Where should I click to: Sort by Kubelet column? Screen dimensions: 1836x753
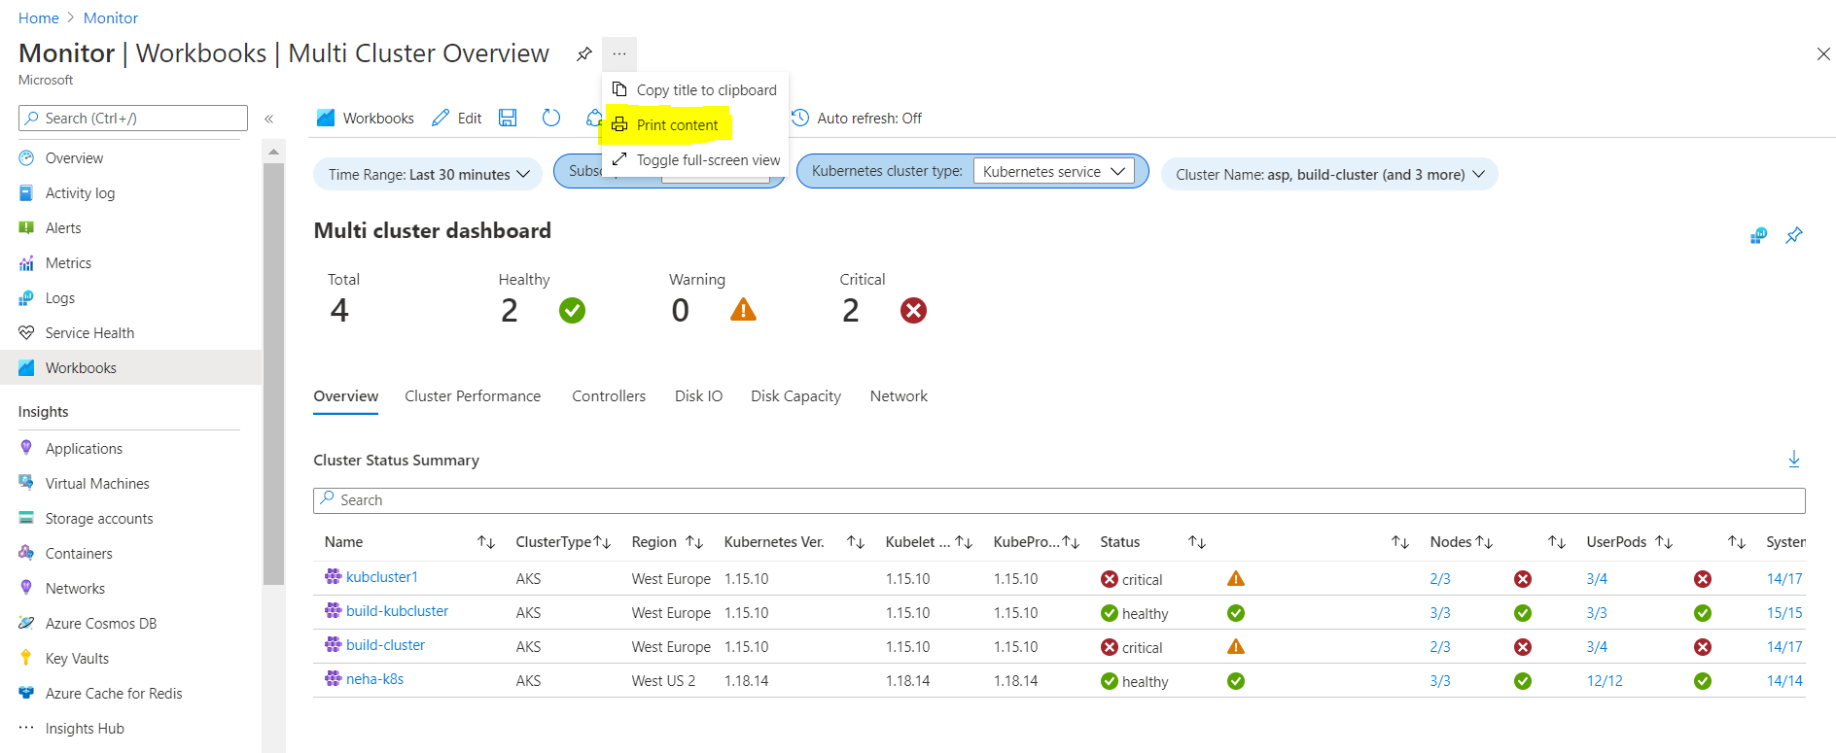click(964, 542)
